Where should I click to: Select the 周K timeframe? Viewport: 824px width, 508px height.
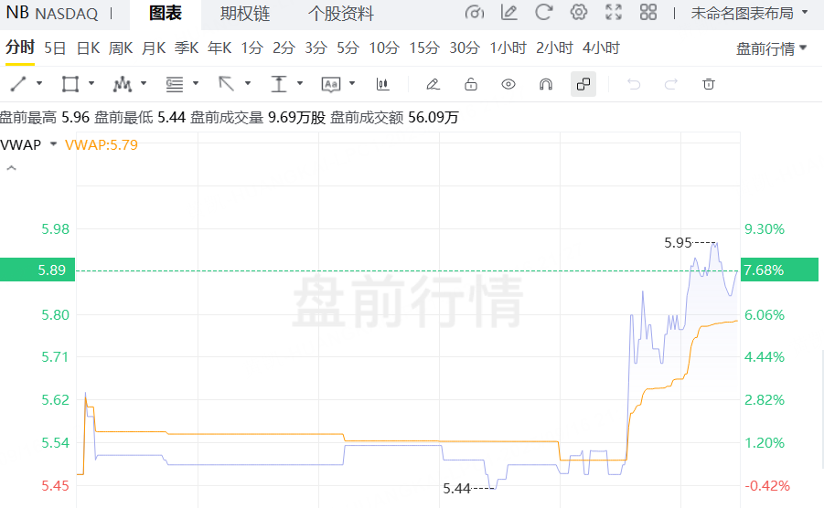pyautogui.click(x=121, y=48)
